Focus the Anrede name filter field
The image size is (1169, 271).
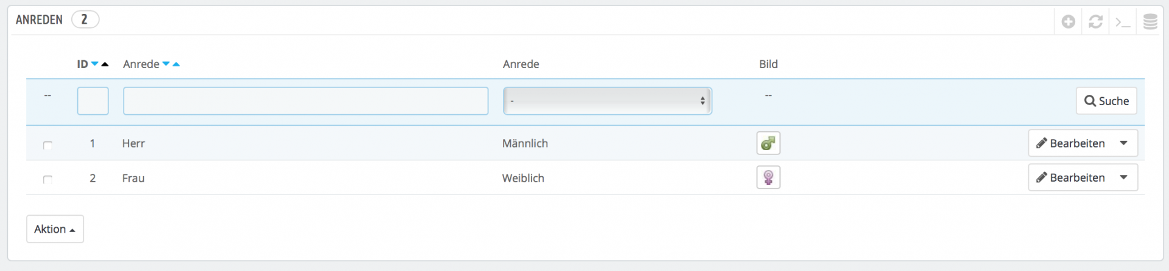click(x=306, y=101)
